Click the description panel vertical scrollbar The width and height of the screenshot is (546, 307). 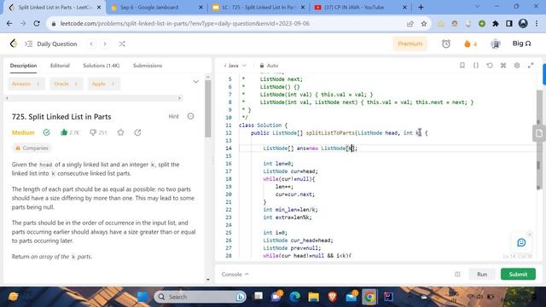(208, 108)
